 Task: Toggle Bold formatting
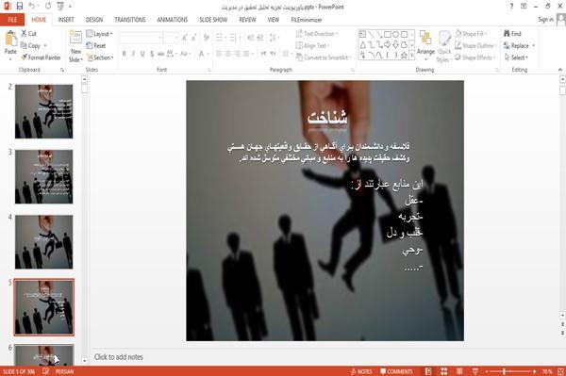pos(124,54)
